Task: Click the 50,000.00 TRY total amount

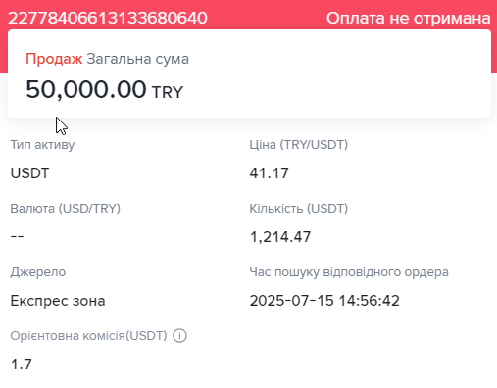Action: pyautogui.click(x=105, y=89)
